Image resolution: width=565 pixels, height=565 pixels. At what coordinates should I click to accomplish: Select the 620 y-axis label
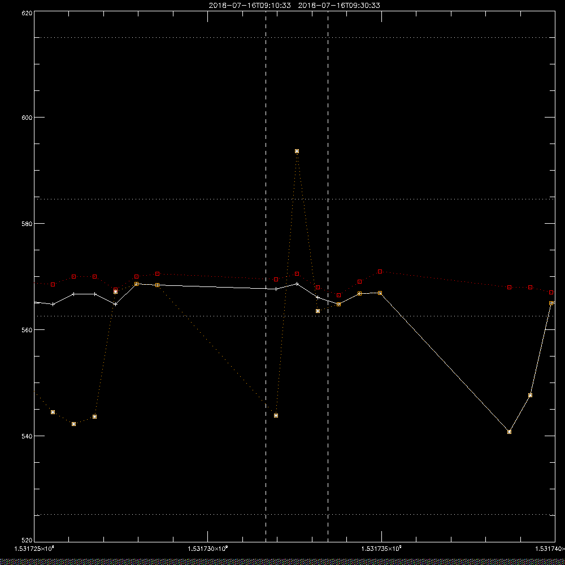coord(27,12)
